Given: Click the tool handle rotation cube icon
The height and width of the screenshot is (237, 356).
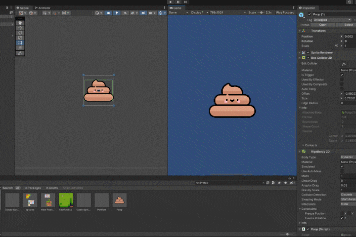Looking at the screenshot, I should [x=31, y=13].
